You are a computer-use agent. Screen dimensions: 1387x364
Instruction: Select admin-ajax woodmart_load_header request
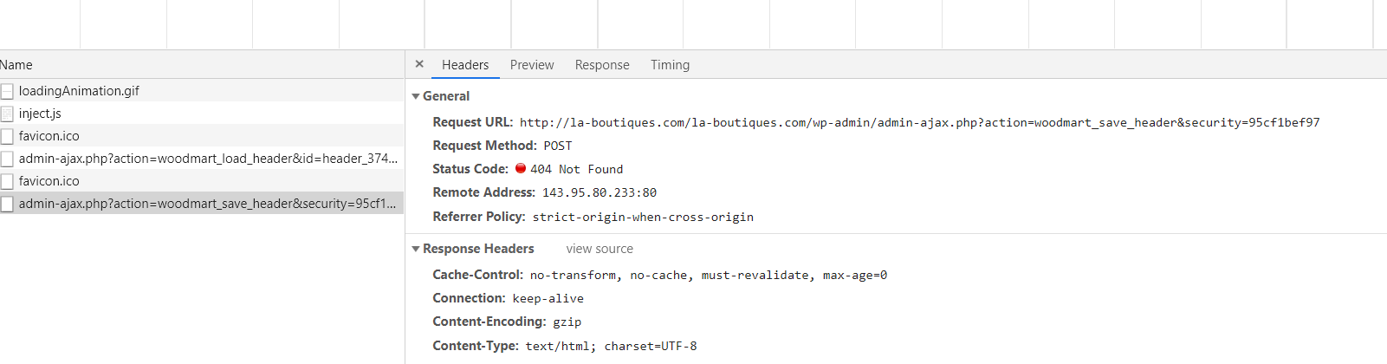tap(208, 159)
